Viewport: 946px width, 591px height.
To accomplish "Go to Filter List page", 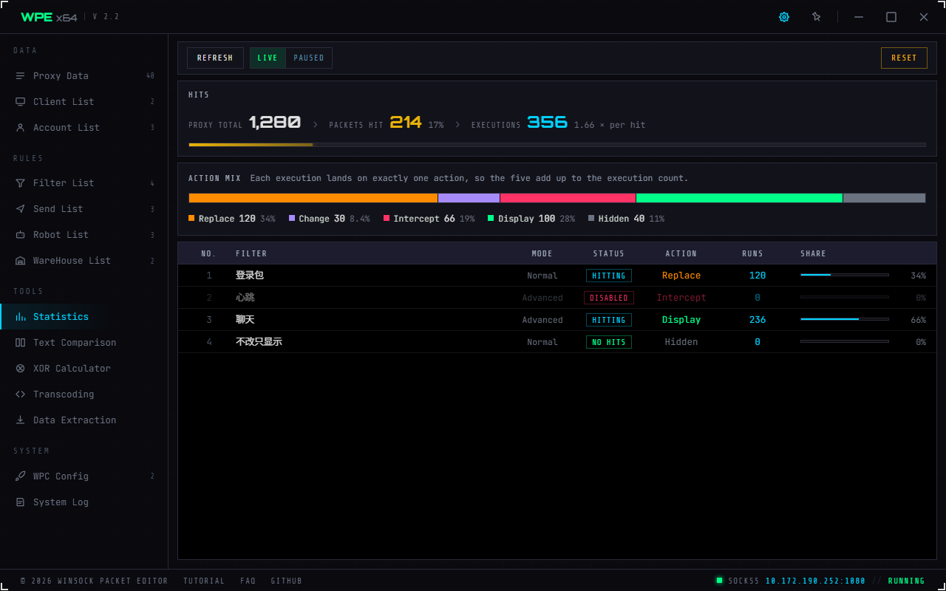I will (x=84, y=183).
